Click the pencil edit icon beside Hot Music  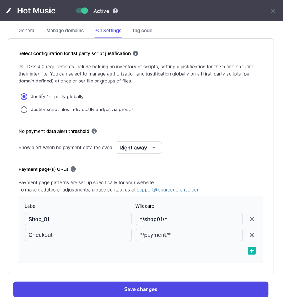coord(9,11)
